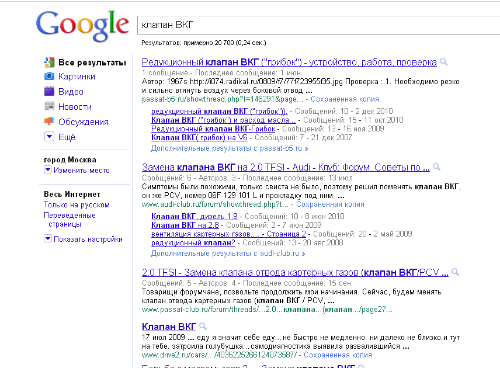
Task: Click the "город Москва" location label
Action: click(x=70, y=160)
